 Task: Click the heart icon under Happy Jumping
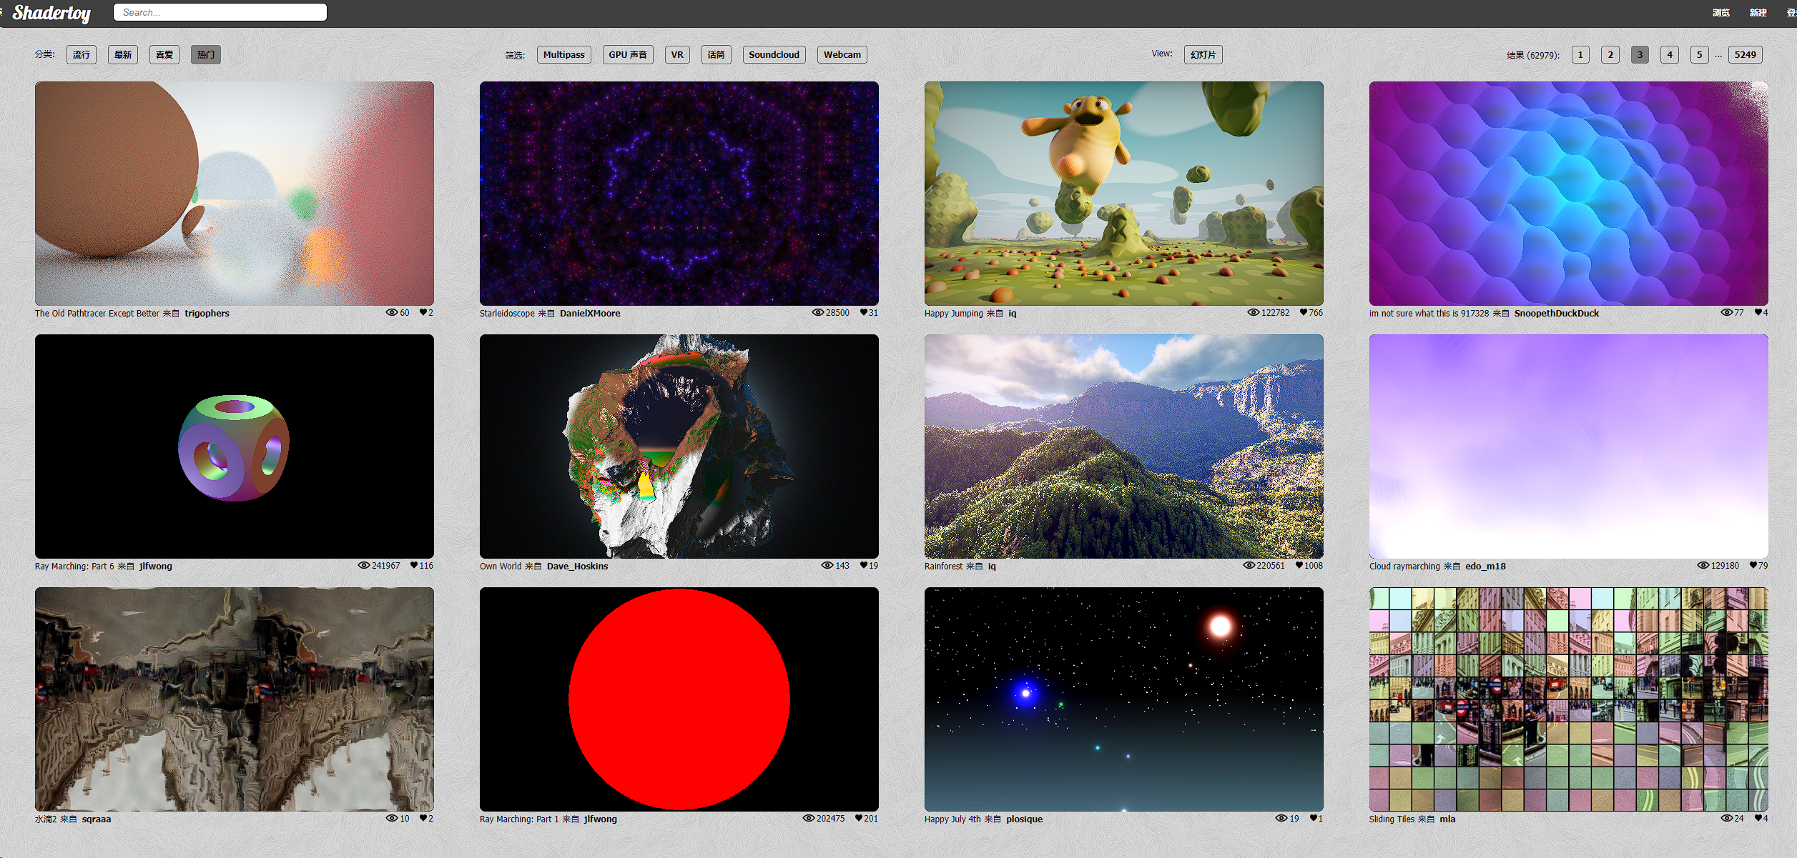[x=1303, y=313]
